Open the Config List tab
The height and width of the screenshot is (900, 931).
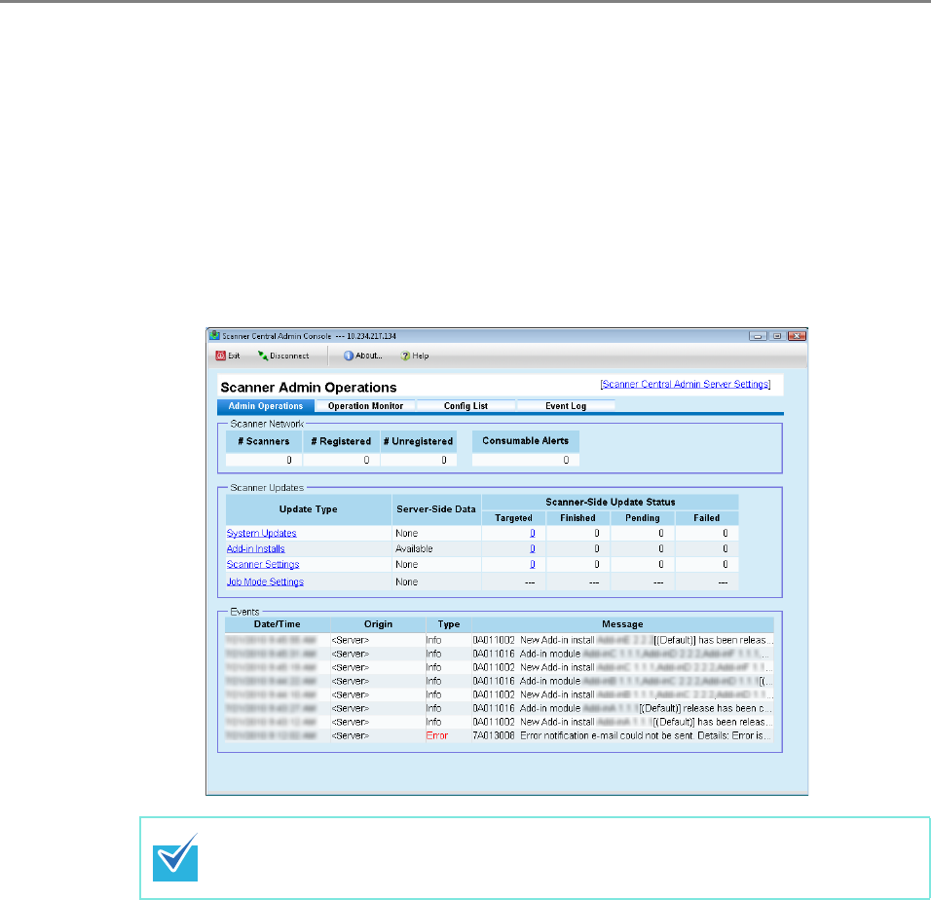(465, 405)
